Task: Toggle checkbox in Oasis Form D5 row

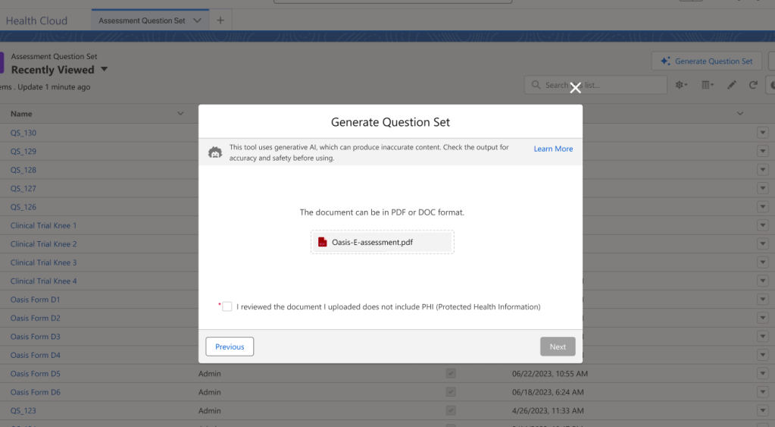Action: tap(451, 374)
